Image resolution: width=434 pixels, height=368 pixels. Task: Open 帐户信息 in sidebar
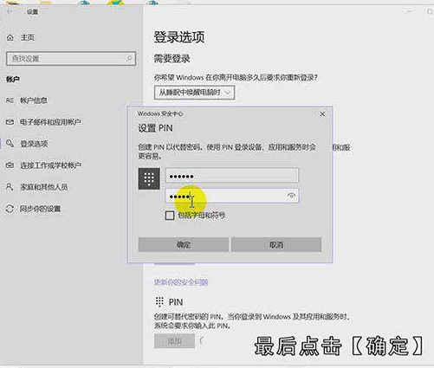tap(34, 100)
